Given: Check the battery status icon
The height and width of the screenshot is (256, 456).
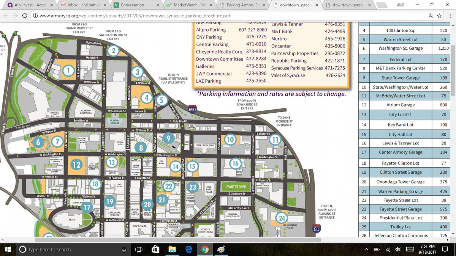Looking at the screenshot, I should pos(377,250).
